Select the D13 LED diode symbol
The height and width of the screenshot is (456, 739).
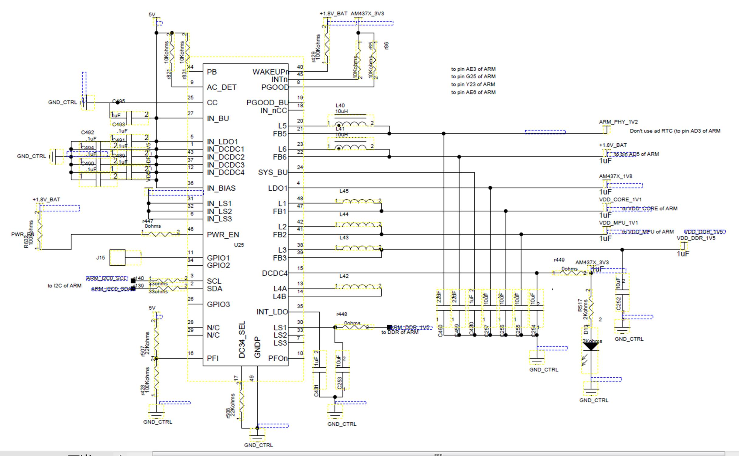point(590,351)
